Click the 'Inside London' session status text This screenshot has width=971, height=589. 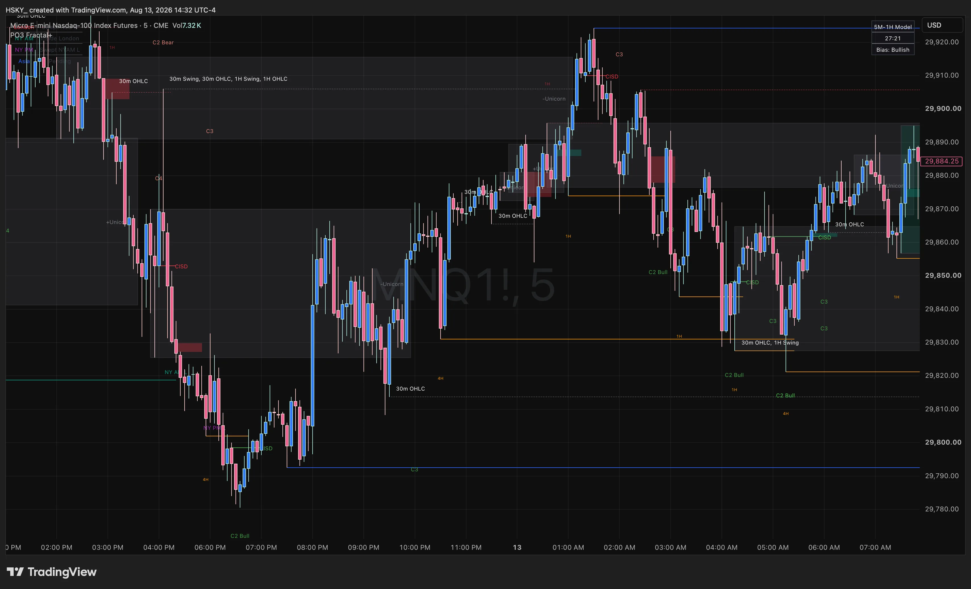pyautogui.click(x=60, y=38)
